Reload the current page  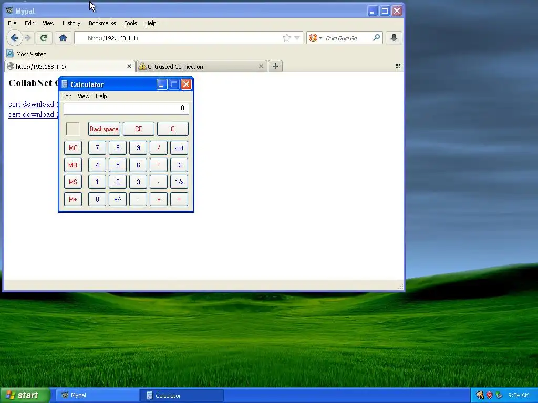[44, 38]
